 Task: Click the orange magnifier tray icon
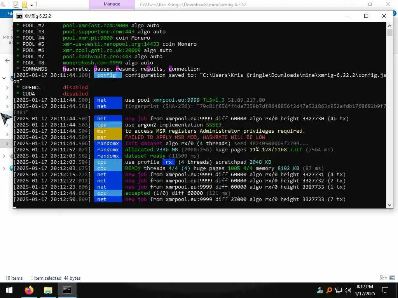pos(329,290)
